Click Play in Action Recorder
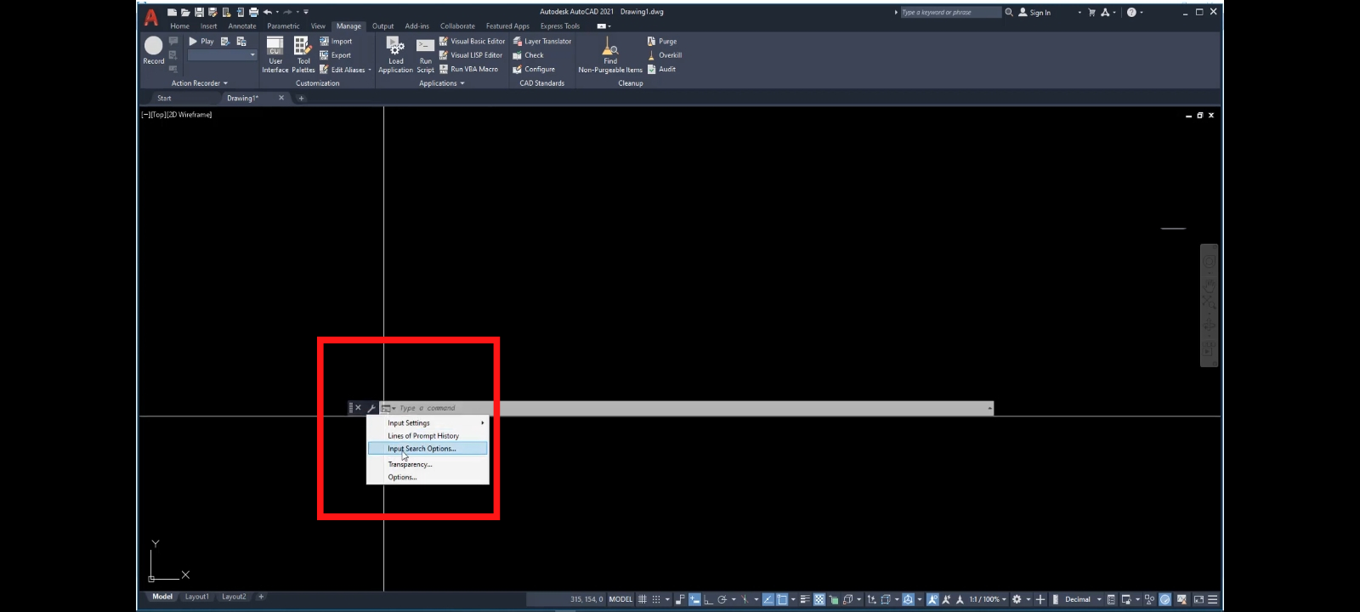This screenshot has width=1360, height=612. (x=201, y=41)
